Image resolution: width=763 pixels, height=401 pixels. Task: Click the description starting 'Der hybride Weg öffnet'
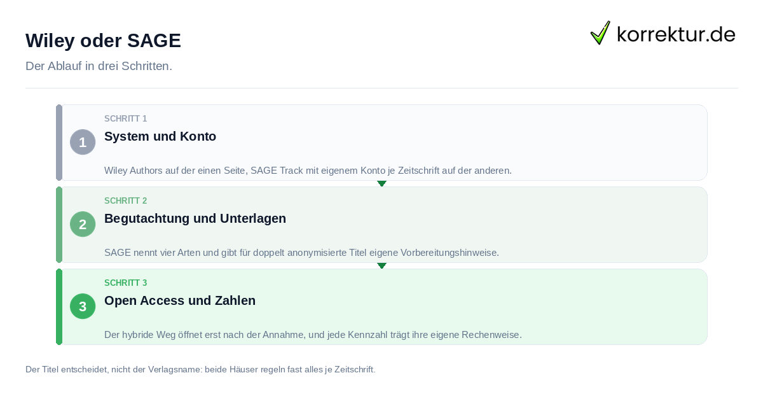point(313,335)
